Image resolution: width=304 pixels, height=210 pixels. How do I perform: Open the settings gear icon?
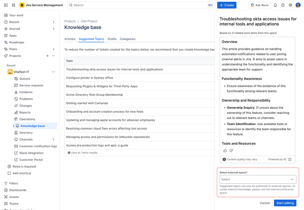pyautogui.click(x=290, y=5)
